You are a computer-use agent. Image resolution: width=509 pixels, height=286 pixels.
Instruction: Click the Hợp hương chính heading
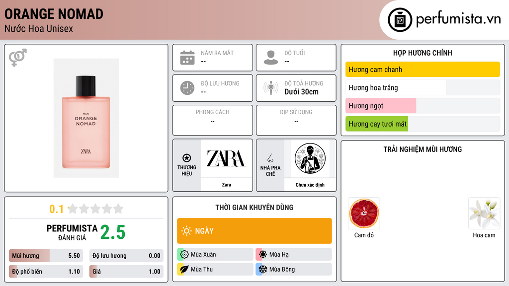(x=423, y=53)
